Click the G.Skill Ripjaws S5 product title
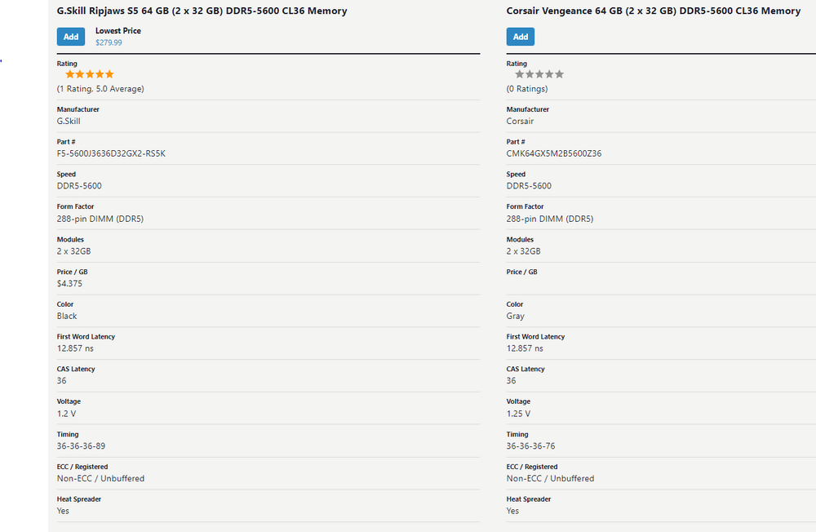Image resolution: width=816 pixels, height=532 pixels. [202, 11]
